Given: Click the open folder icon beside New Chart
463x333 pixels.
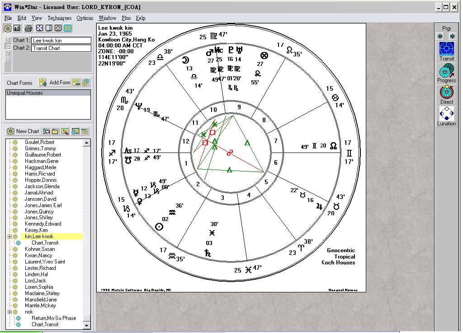Looking at the screenshot, I should tap(55, 131).
